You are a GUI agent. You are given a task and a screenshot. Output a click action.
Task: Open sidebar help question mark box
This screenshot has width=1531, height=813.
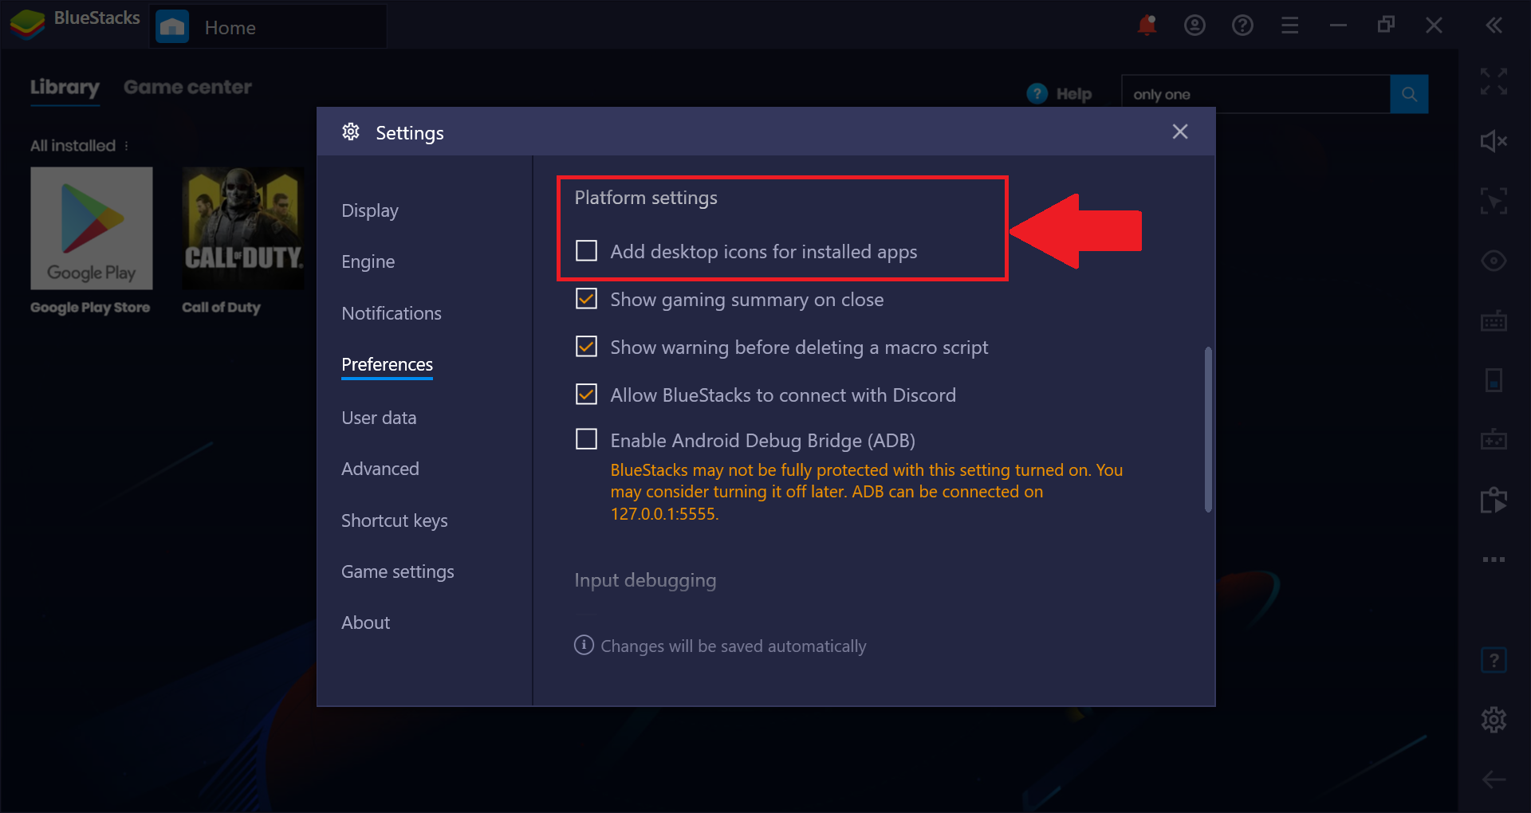1494,660
